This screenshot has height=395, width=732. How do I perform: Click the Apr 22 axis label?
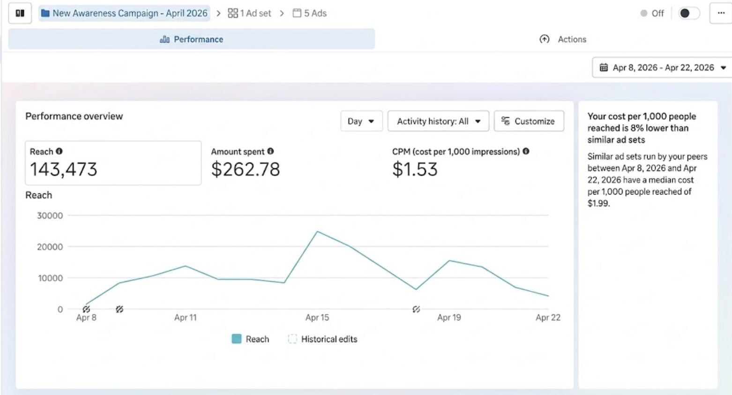[548, 318]
